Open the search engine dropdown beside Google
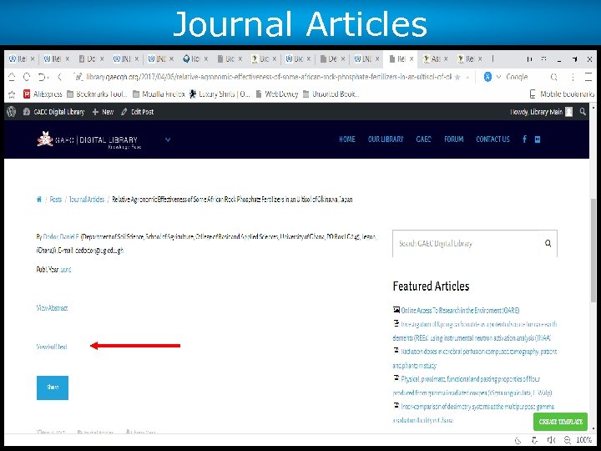This screenshot has width=601, height=451. point(498,77)
